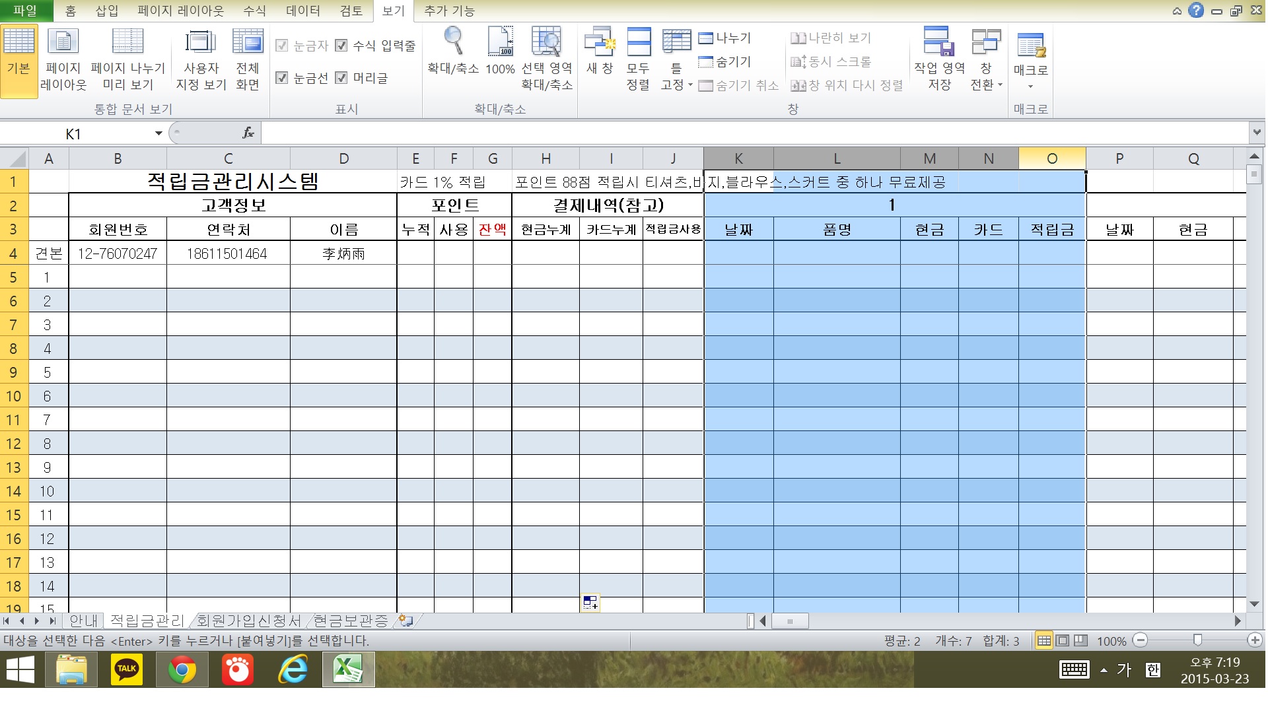1268x713 pixels.
Task: Toggle the Headings checkbox
Action: pyautogui.click(x=341, y=78)
